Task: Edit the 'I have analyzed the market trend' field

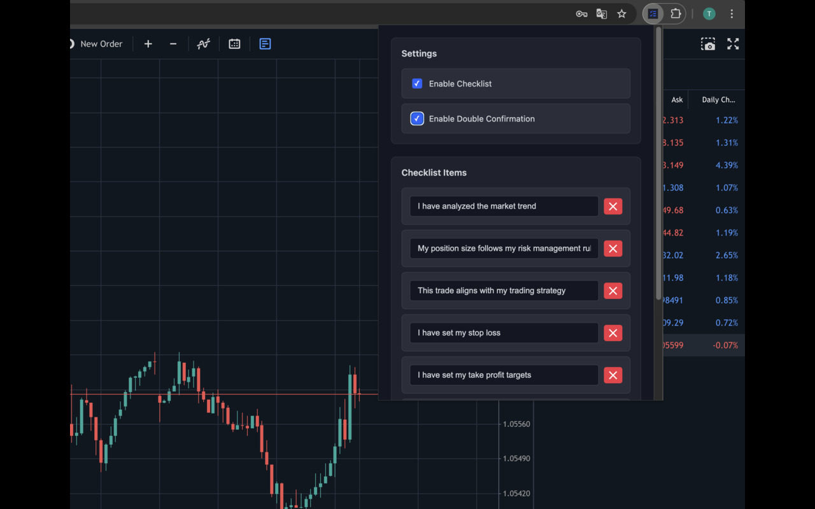Action: point(504,206)
